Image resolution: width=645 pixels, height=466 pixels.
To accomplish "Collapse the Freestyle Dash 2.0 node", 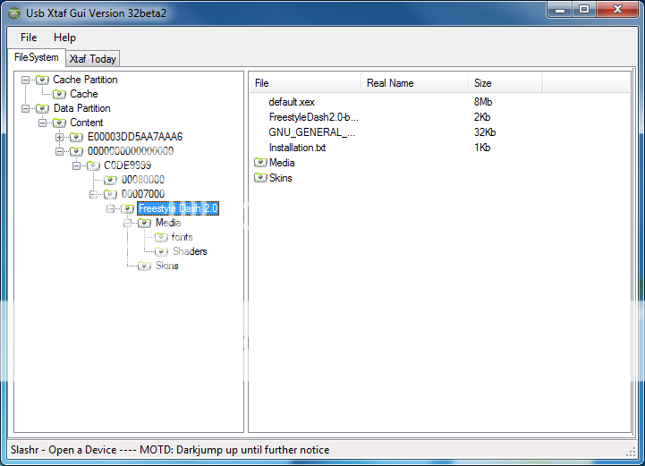I will [111, 208].
